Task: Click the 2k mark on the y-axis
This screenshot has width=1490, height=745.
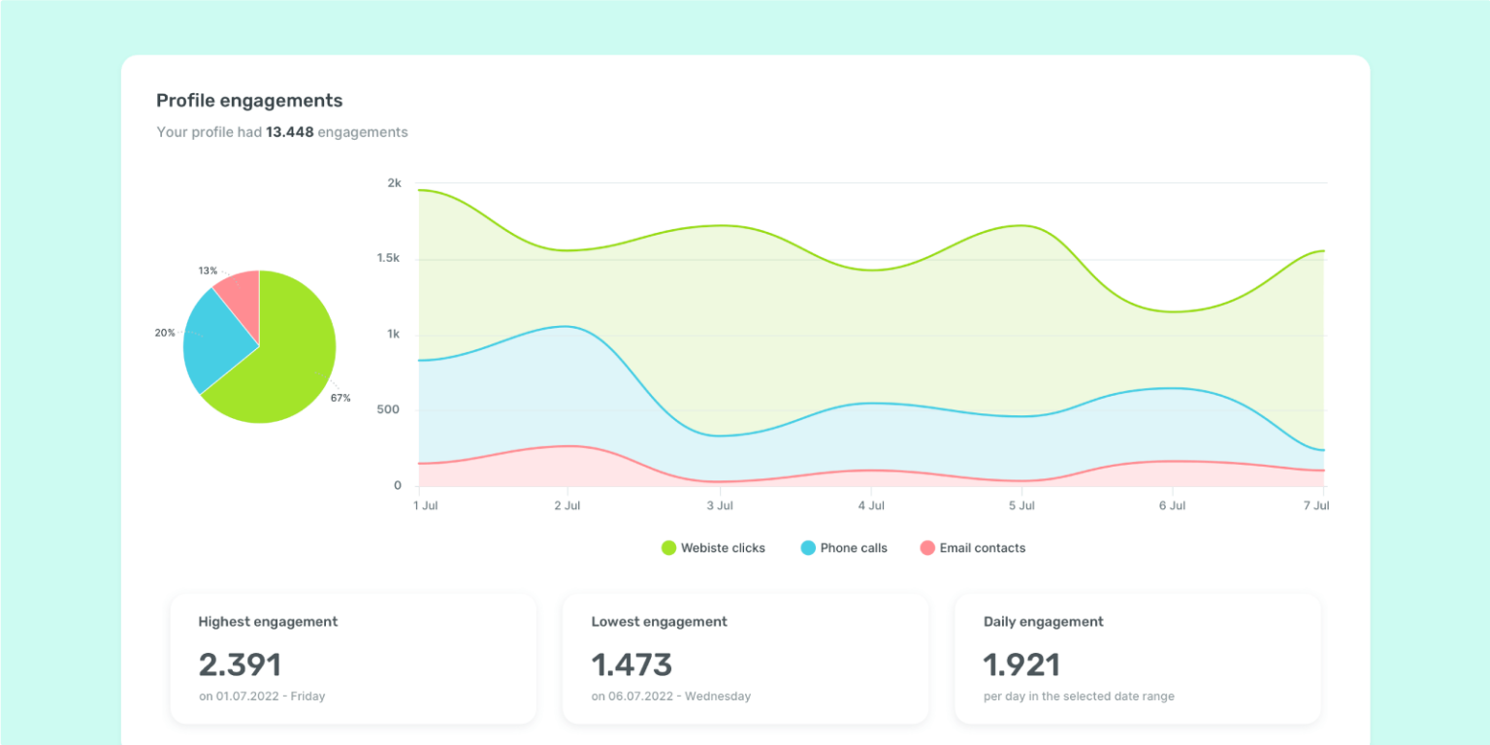Action: 392,180
